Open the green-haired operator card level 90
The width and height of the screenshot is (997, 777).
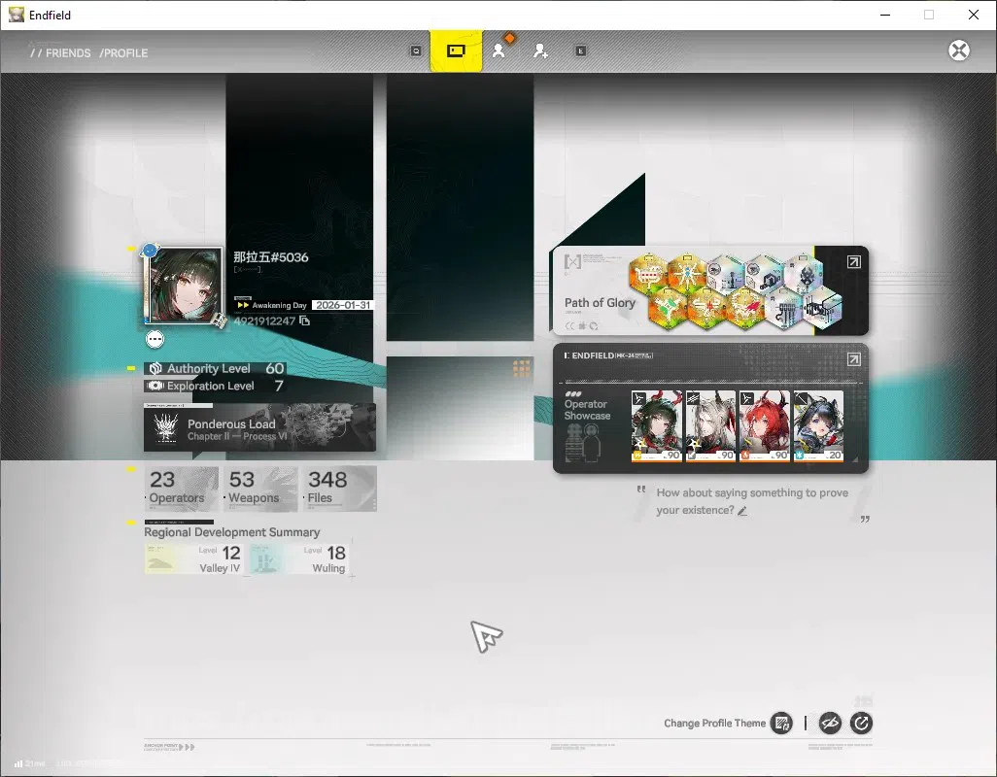[x=656, y=425]
